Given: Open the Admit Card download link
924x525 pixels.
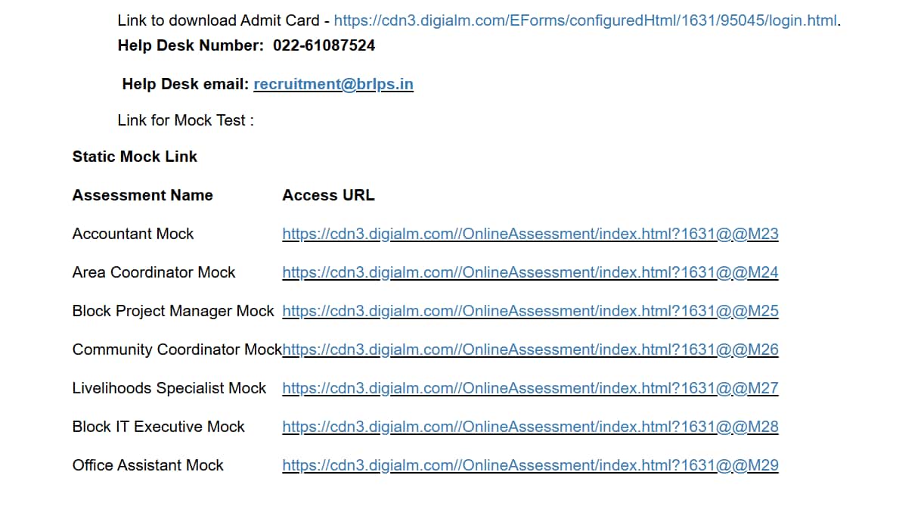Looking at the screenshot, I should 586,21.
